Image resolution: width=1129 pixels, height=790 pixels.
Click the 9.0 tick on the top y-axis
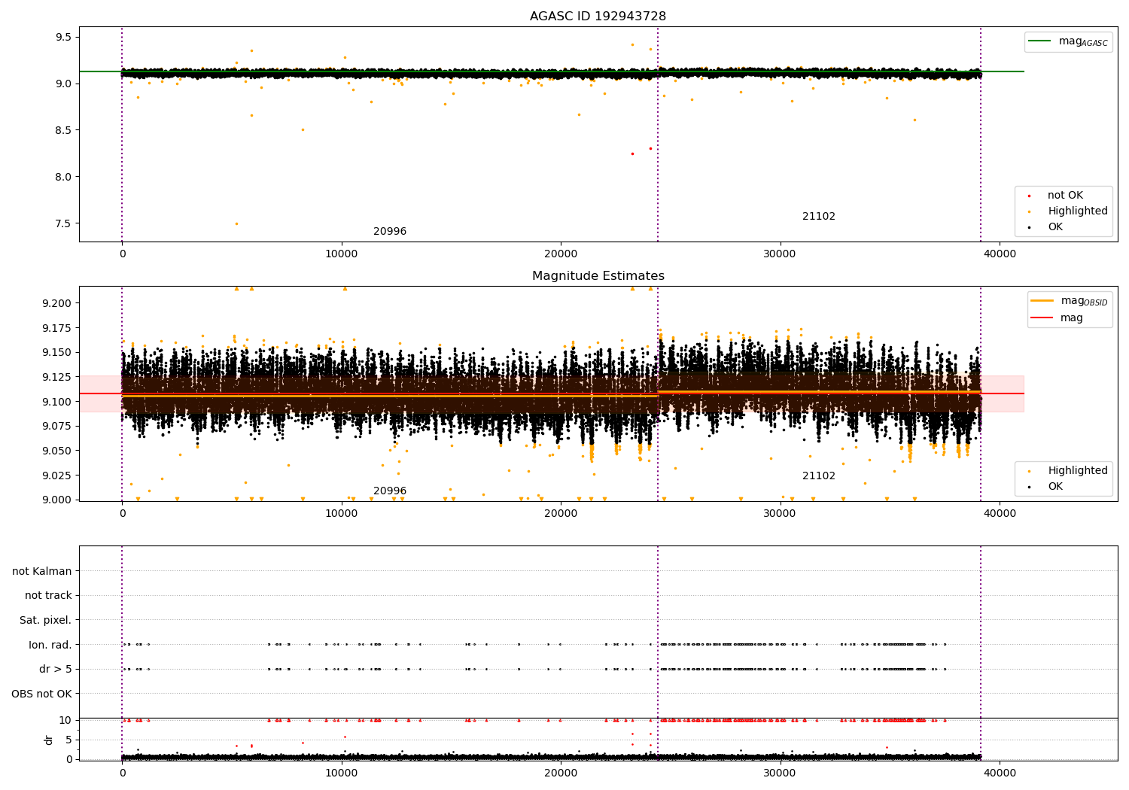point(64,84)
